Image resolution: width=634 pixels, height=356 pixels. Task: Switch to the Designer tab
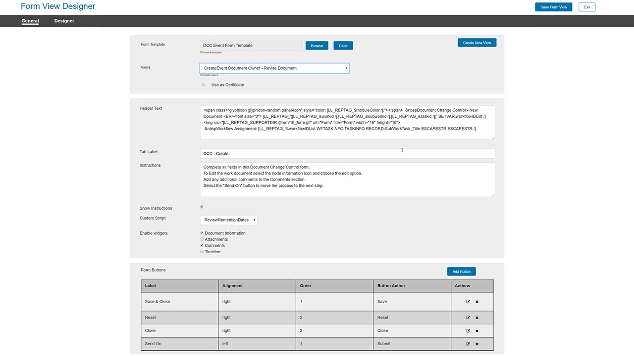[64, 21]
